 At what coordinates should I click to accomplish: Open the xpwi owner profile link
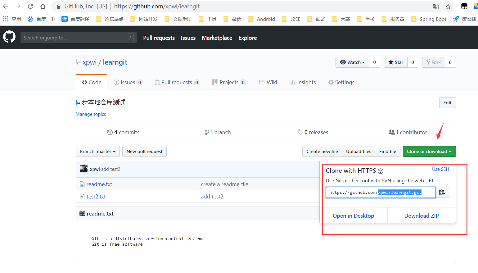(89, 62)
